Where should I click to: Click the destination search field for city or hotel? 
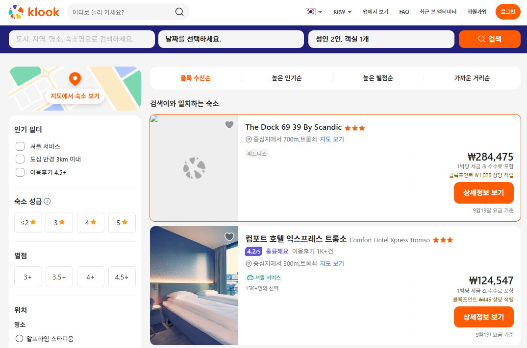(x=82, y=39)
